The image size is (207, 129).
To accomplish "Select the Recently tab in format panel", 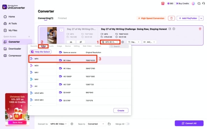I will (34, 46).
